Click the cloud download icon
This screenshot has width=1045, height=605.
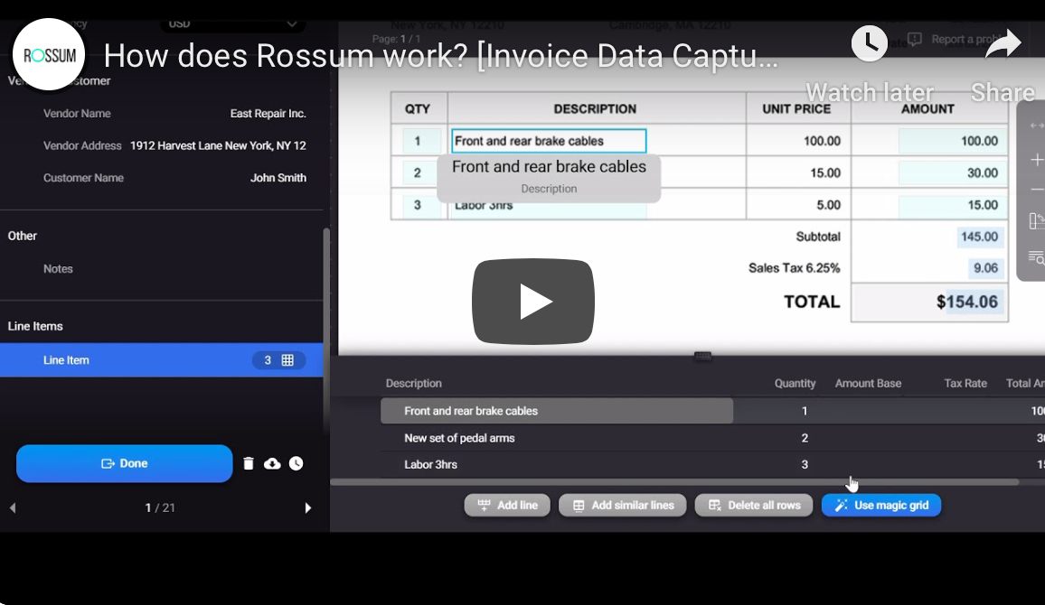point(272,463)
